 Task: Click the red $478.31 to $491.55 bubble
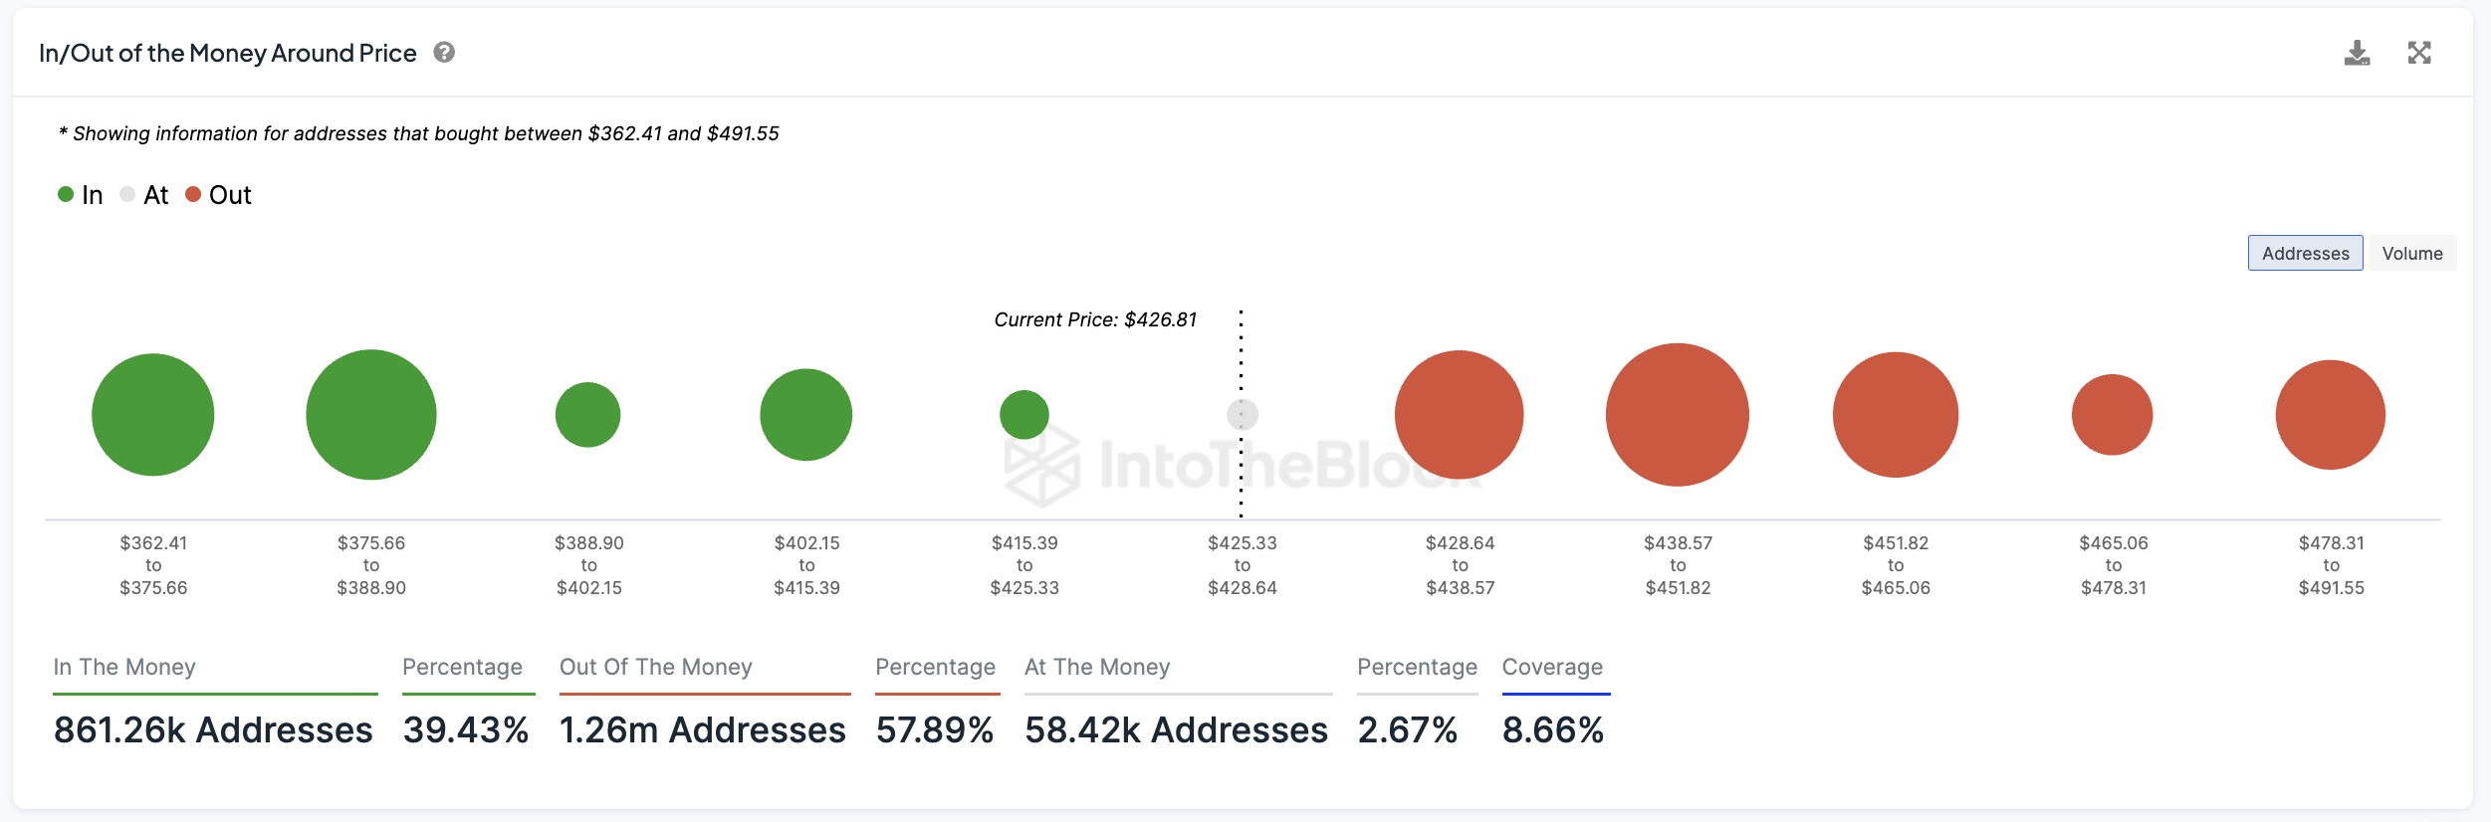pos(2331,415)
